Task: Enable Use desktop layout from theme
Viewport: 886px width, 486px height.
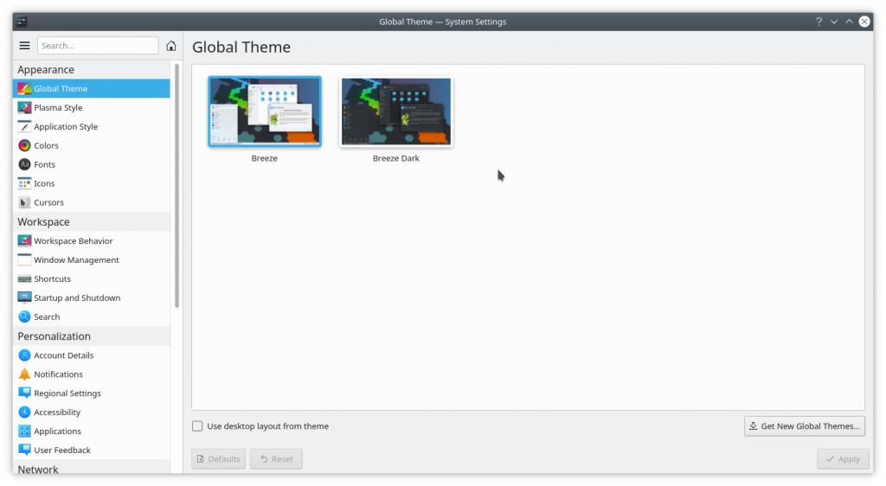Action: tap(198, 426)
